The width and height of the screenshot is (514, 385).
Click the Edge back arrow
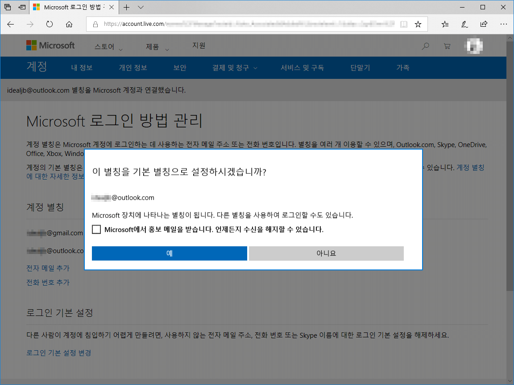pyautogui.click(x=11, y=24)
